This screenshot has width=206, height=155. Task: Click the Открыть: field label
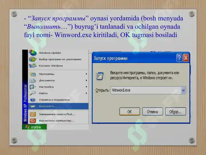(x=102, y=90)
